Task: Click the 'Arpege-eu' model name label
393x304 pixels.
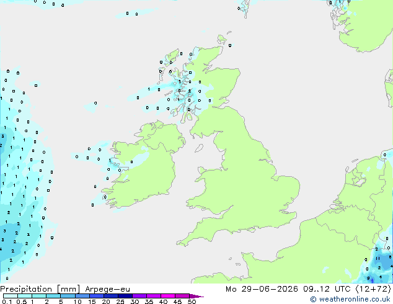Action: point(107,289)
